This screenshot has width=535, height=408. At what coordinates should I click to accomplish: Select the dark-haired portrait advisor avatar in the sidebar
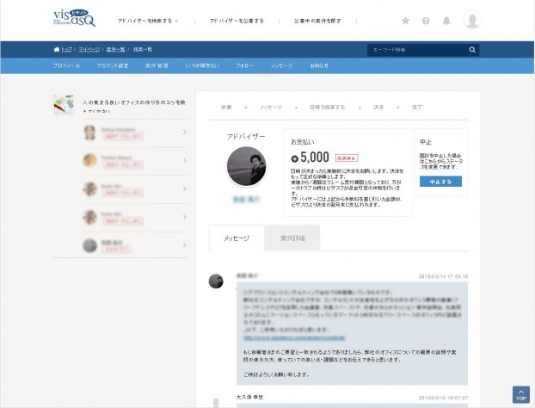89,133
